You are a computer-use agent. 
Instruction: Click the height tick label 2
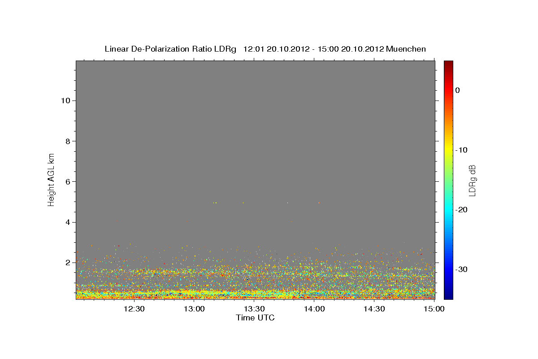(x=68, y=263)
